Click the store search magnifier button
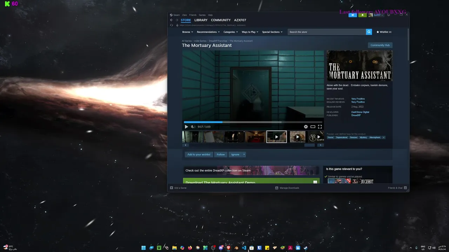 (369, 32)
